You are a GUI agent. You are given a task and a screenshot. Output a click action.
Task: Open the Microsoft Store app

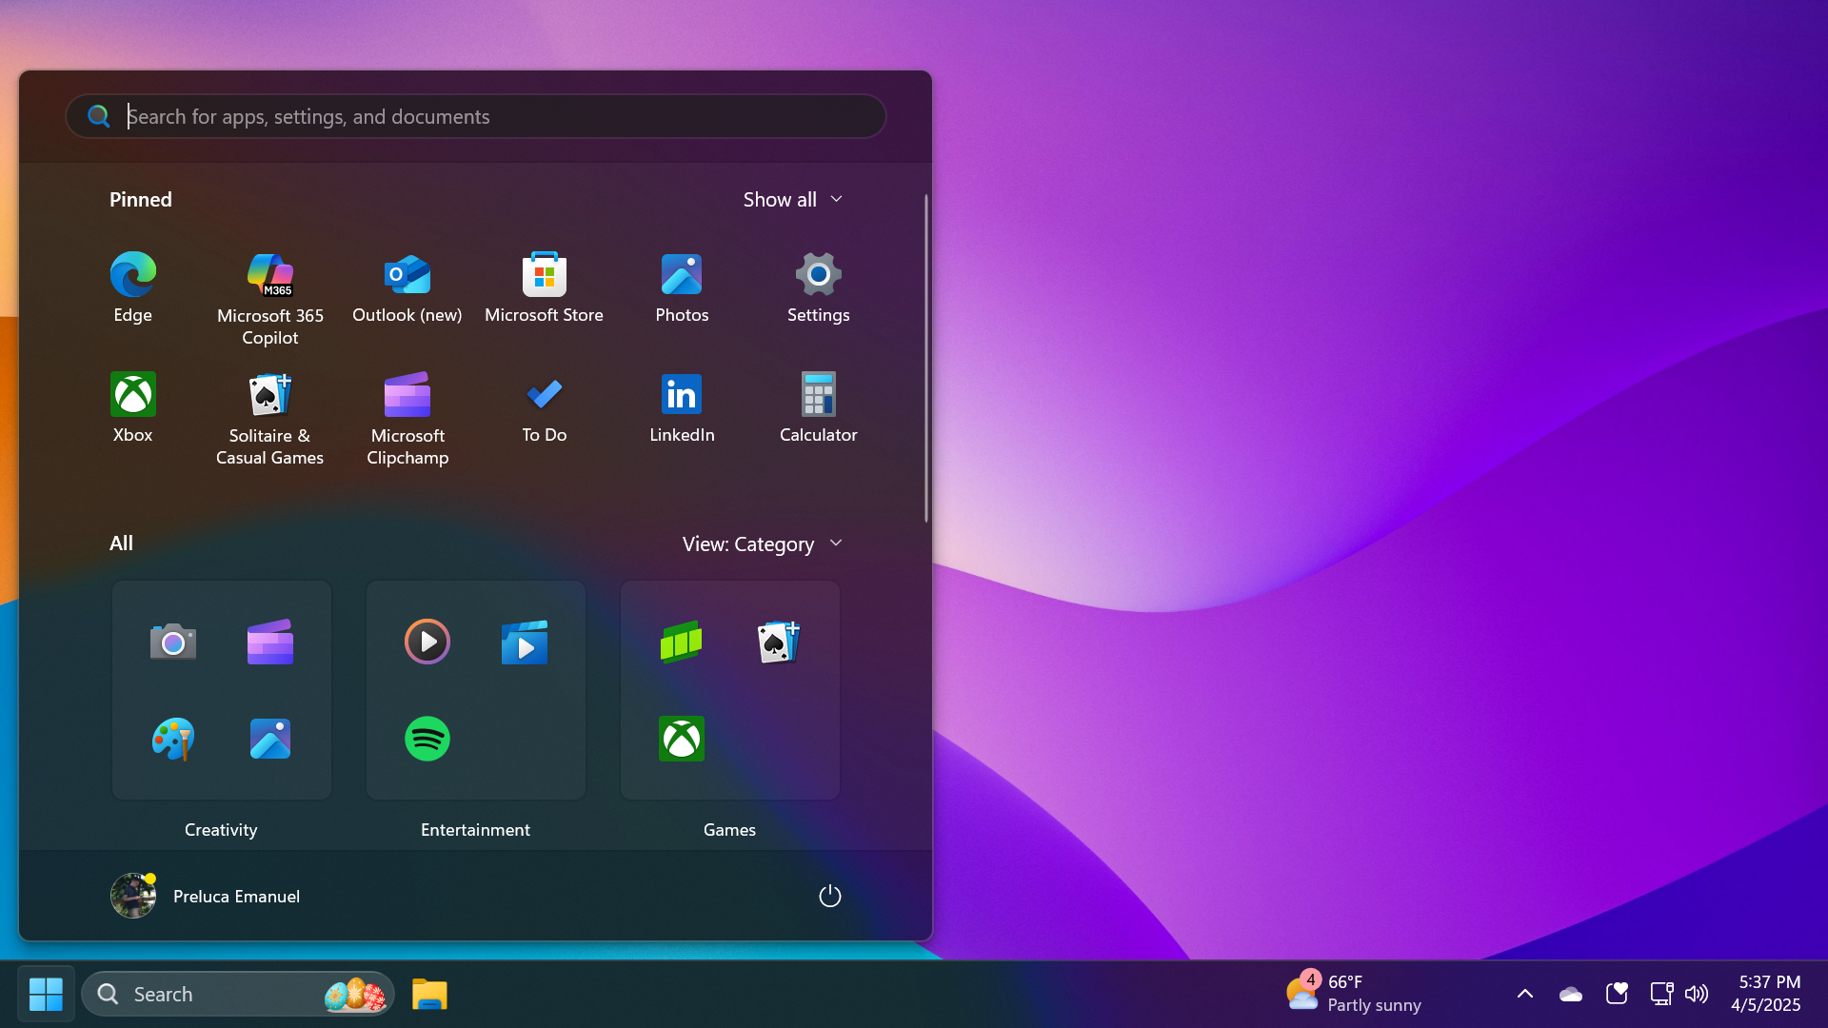(x=544, y=286)
